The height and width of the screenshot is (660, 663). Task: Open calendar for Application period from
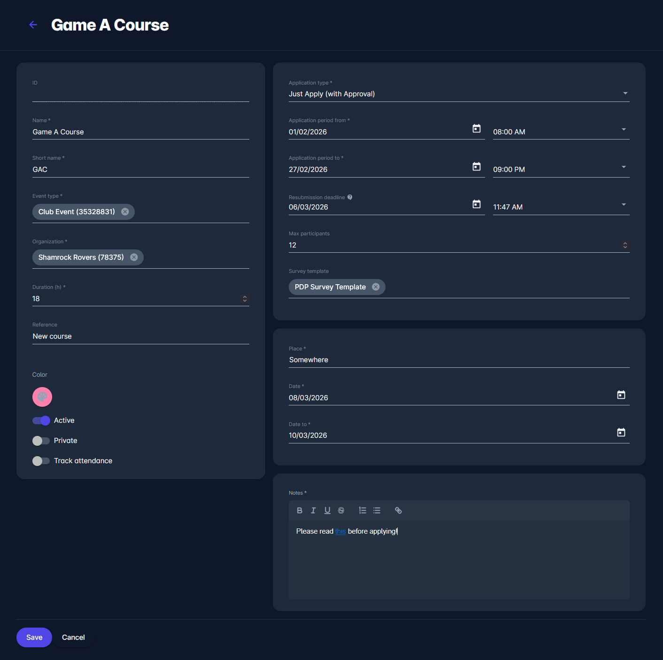pyautogui.click(x=476, y=129)
